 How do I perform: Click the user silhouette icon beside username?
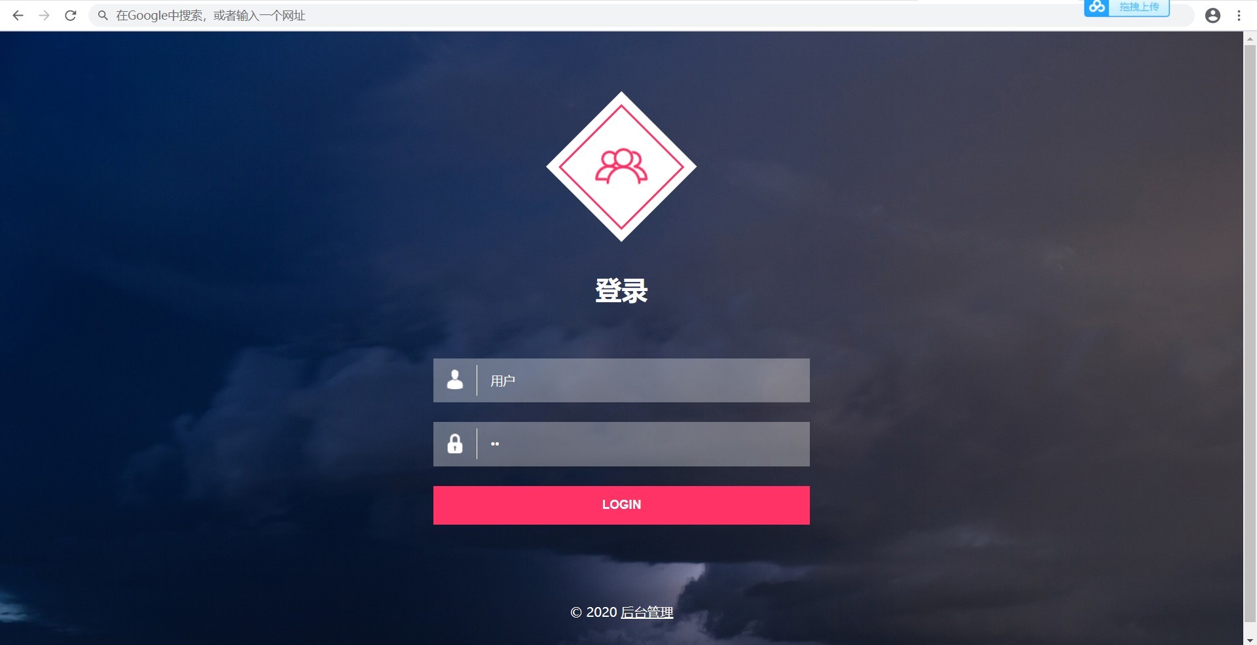pos(455,380)
